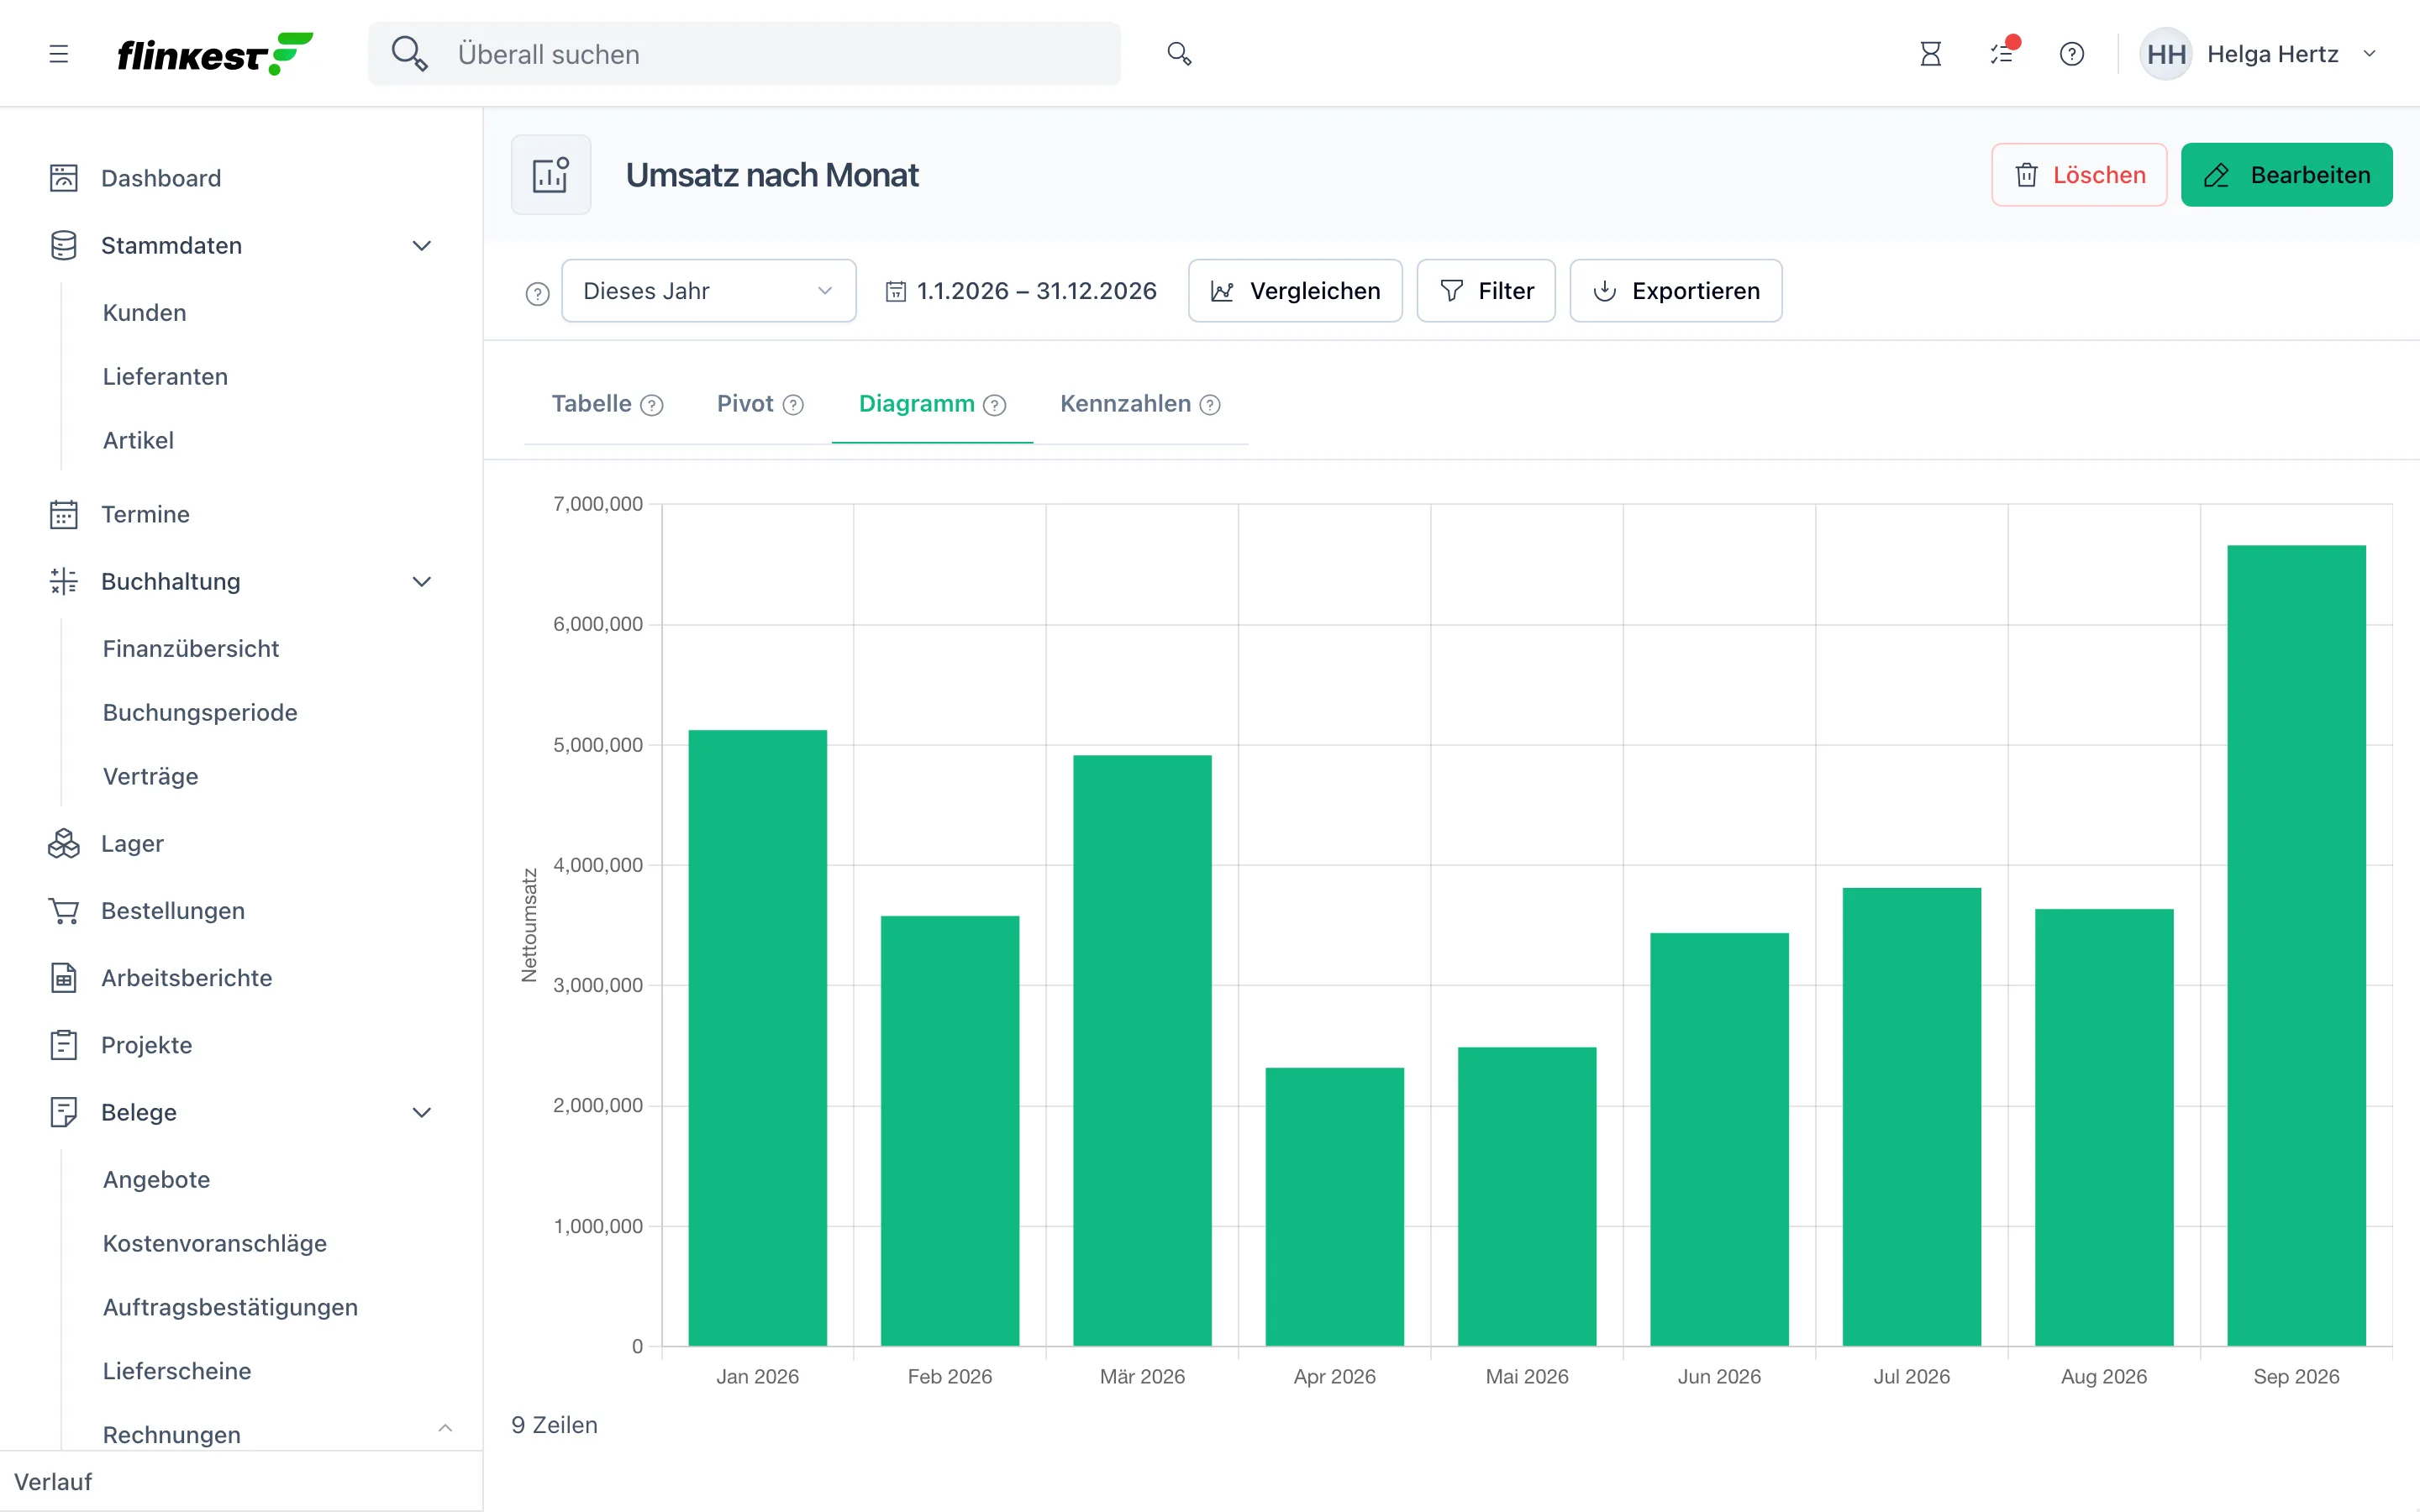Open Finanzübersicht in the sidebar

(191, 649)
